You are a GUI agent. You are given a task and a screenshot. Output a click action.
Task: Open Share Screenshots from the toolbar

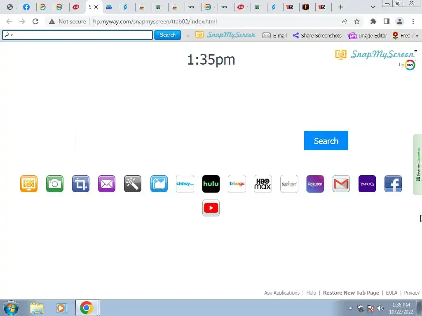click(x=317, y=35)
